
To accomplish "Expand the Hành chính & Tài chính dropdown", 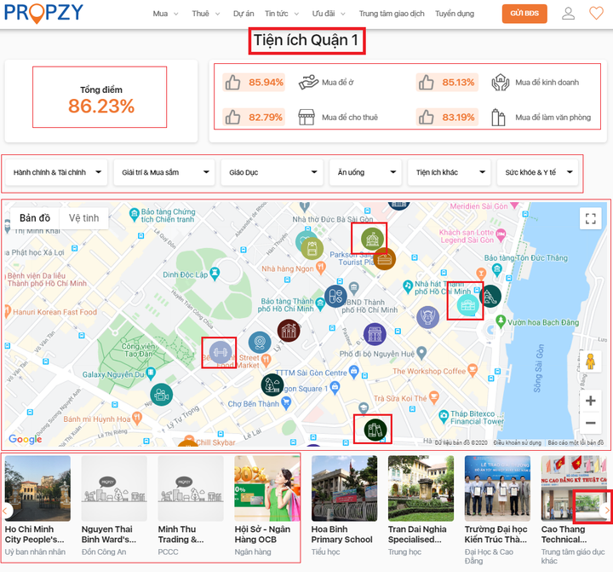I will tap(57, 173).
